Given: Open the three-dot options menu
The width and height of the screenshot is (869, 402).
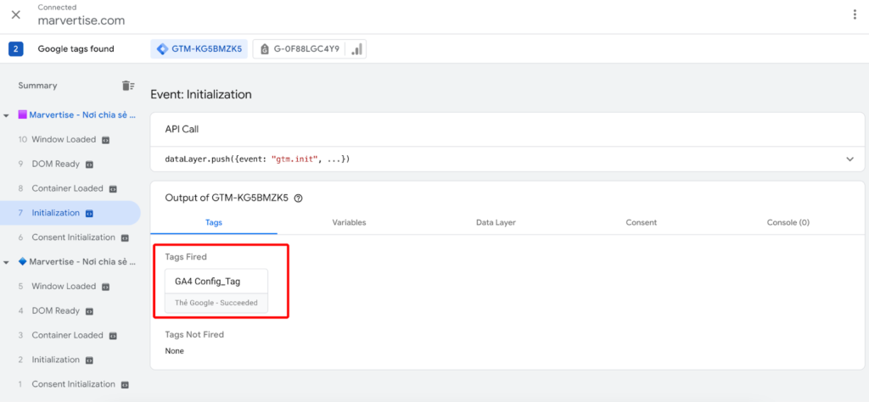Looking at the screenshot, I should 855,15.
